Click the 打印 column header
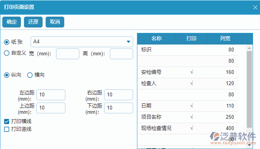 point(192,38)
